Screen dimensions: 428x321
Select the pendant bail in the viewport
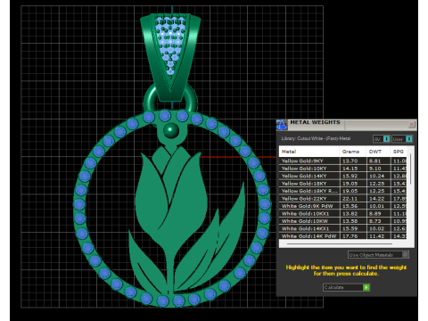coord(170,56)
